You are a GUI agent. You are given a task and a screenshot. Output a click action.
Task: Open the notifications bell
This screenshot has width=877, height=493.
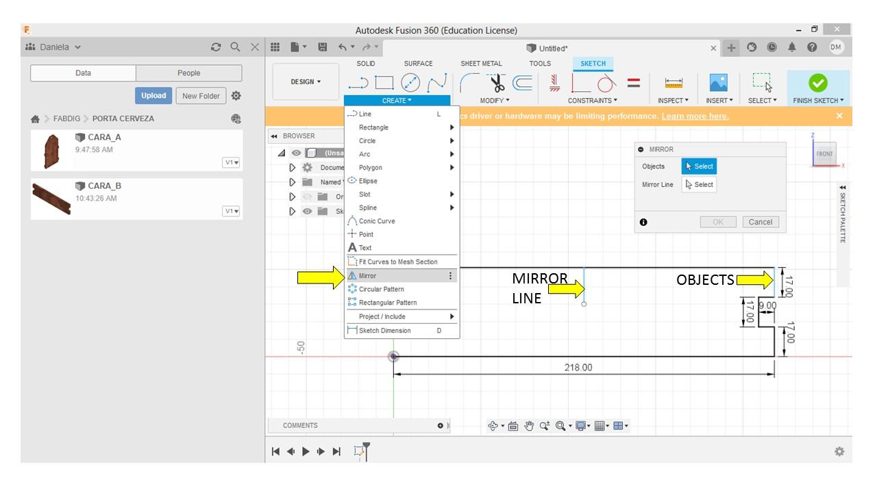792,47
